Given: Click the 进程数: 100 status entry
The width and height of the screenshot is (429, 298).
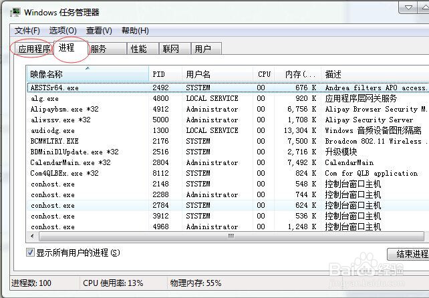Looking at the screenshot, I should [31, 283].
